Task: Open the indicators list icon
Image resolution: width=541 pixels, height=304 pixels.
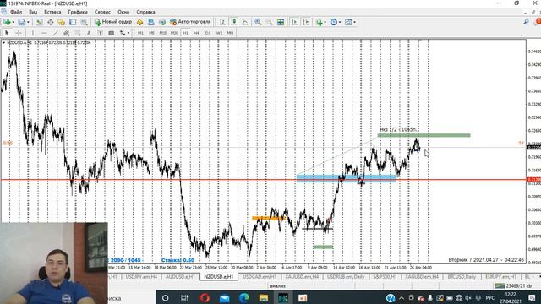Action: click(x=320, y=22)
